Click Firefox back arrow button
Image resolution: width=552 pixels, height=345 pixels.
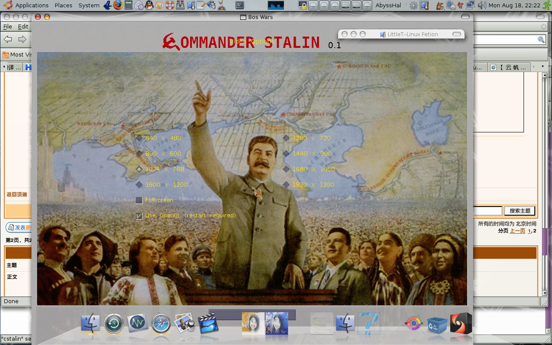click(x=8, y=40)
